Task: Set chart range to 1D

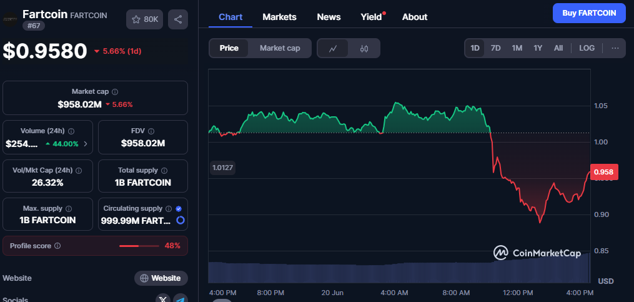Action: pyautogui.click(x=475, y=48)
